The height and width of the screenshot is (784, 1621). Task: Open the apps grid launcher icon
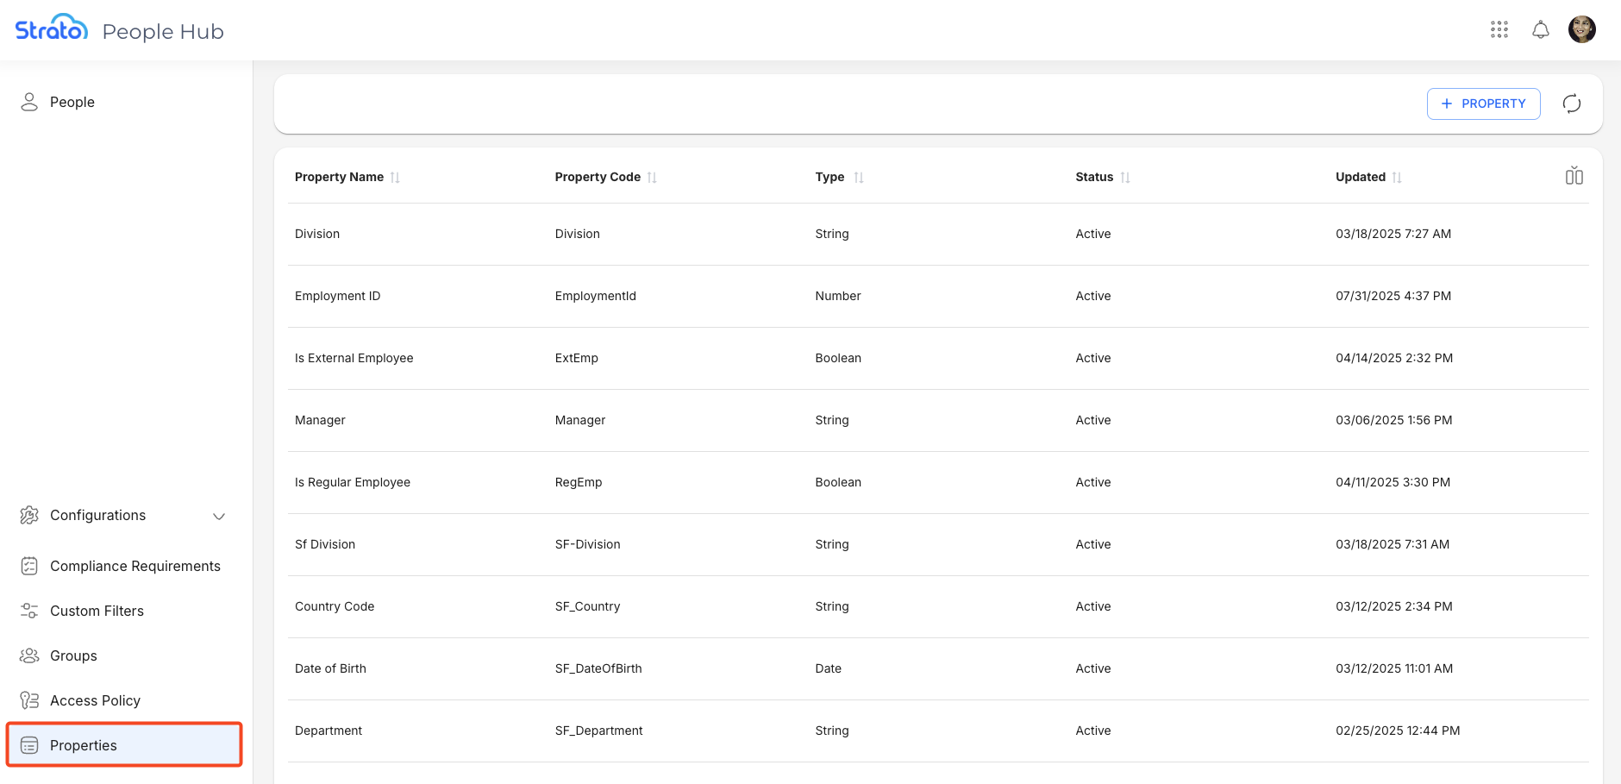point(1499,30)
